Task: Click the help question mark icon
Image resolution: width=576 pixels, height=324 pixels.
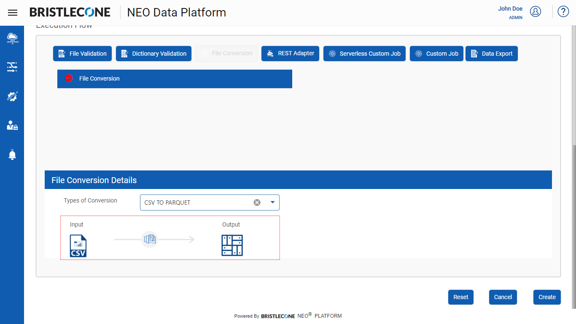Action: click(x=563, y=11)
